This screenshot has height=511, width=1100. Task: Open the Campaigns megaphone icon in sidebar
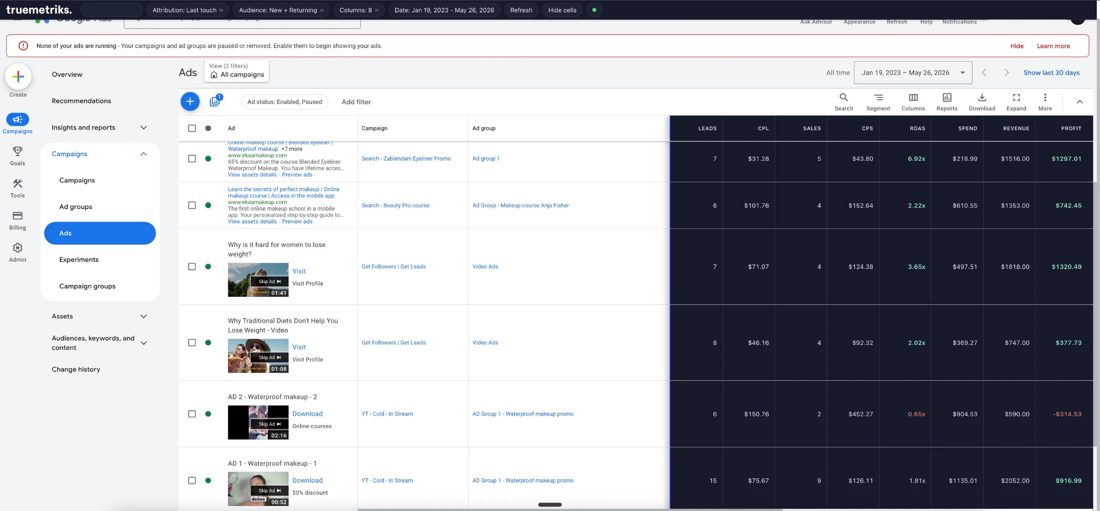pyautogui.click(x=17, y=119)
